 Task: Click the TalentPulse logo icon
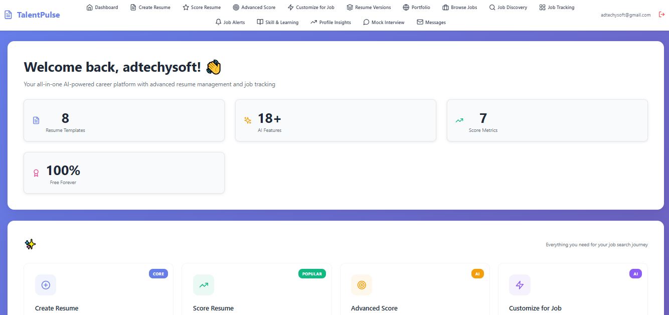pos(8,15)
